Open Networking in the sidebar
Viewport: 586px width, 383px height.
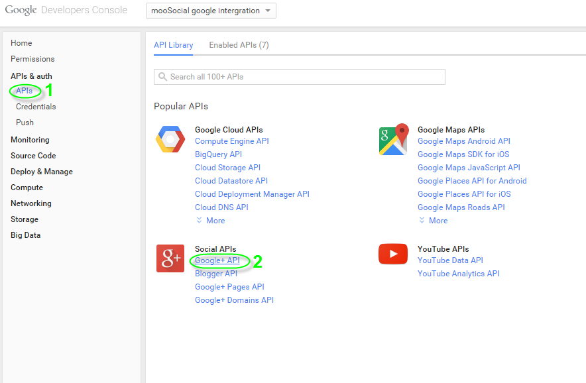(31, 203)
